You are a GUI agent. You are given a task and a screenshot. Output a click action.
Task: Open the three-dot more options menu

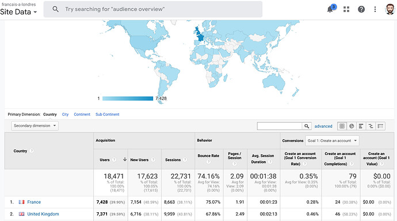tap(375, 9)
